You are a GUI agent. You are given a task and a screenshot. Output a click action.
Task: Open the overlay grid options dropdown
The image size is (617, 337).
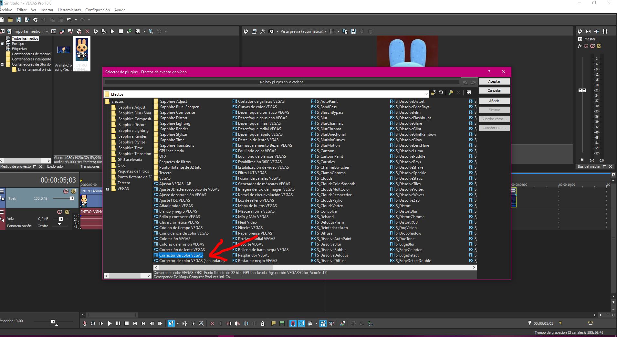[338, 31]
